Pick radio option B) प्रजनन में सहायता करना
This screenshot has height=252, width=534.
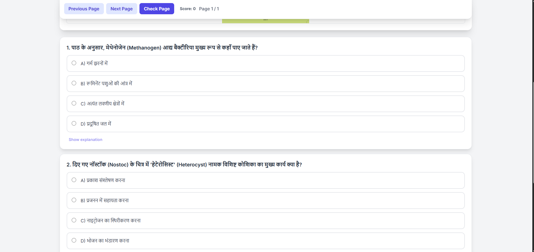point(74,200)
